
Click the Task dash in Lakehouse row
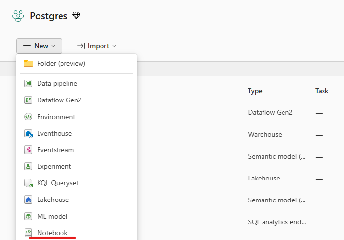coord(319,179)
